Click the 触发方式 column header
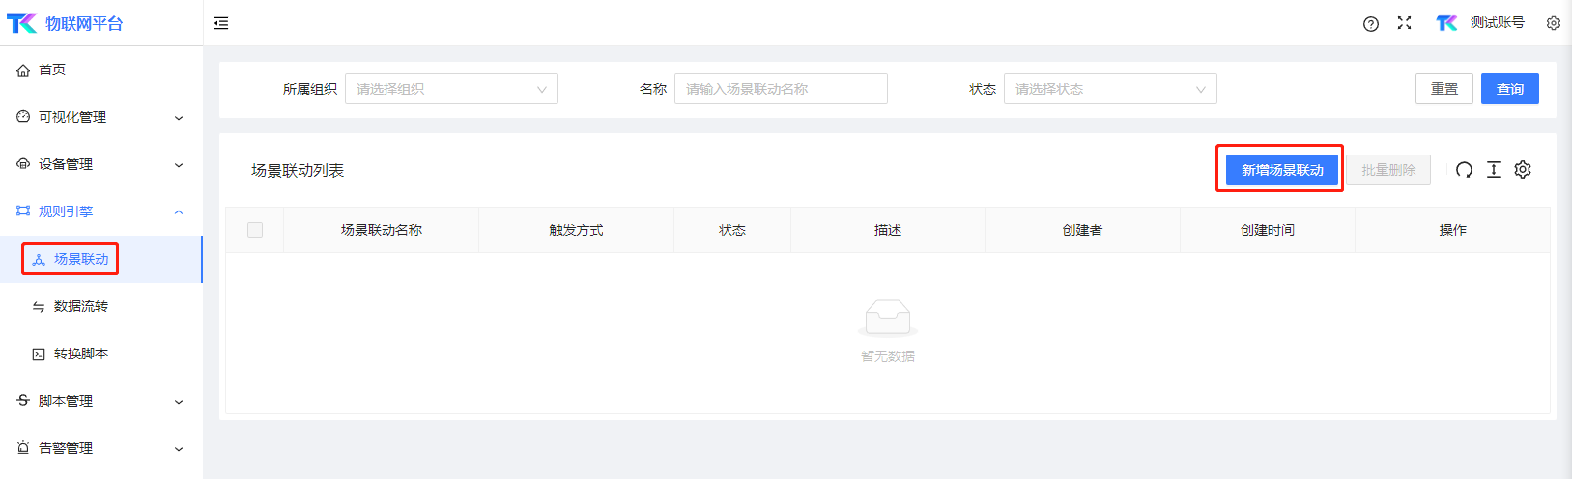 pos(576,230)
